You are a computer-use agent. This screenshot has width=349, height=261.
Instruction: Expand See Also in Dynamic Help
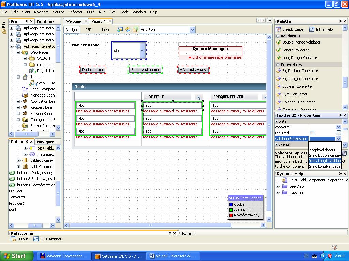(277, 187)
